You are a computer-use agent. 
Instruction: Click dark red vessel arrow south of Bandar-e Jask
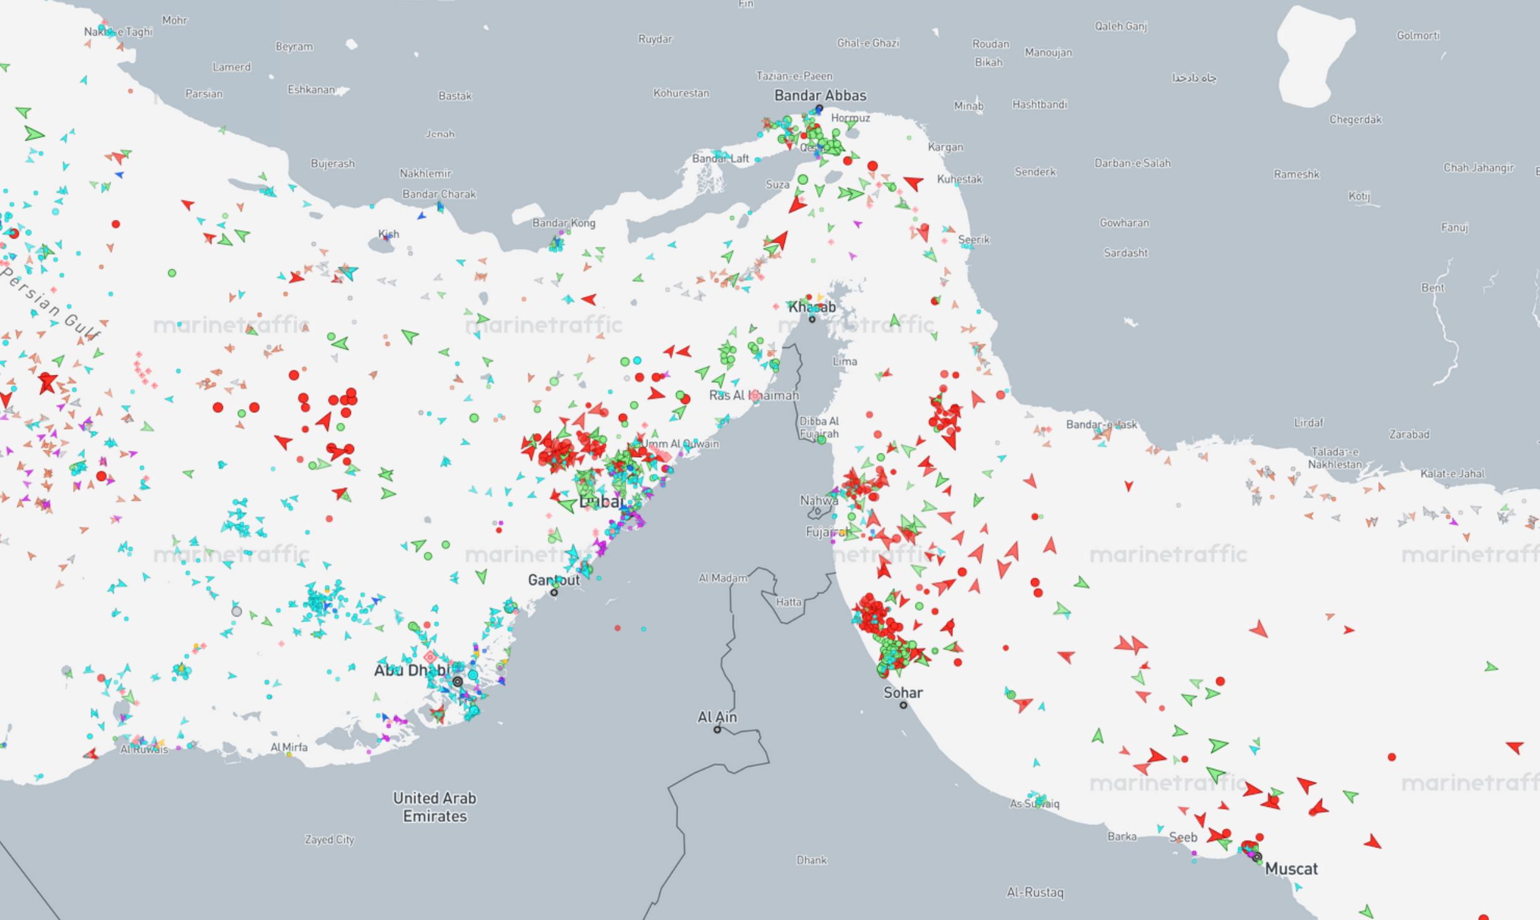(x=1128, y=485)
